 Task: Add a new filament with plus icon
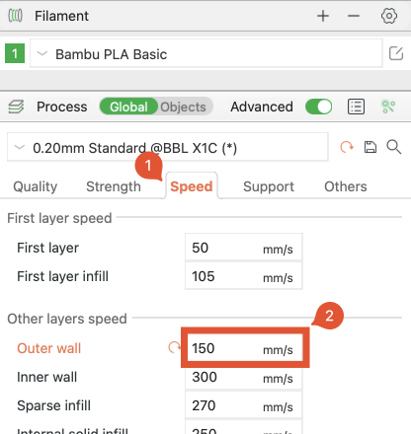tap(323, 16)
